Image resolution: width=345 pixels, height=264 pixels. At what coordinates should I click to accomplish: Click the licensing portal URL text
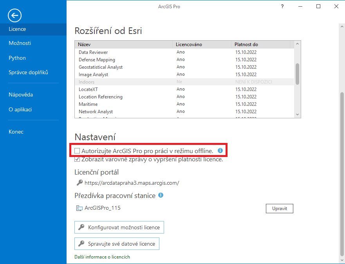pos(132,183)
